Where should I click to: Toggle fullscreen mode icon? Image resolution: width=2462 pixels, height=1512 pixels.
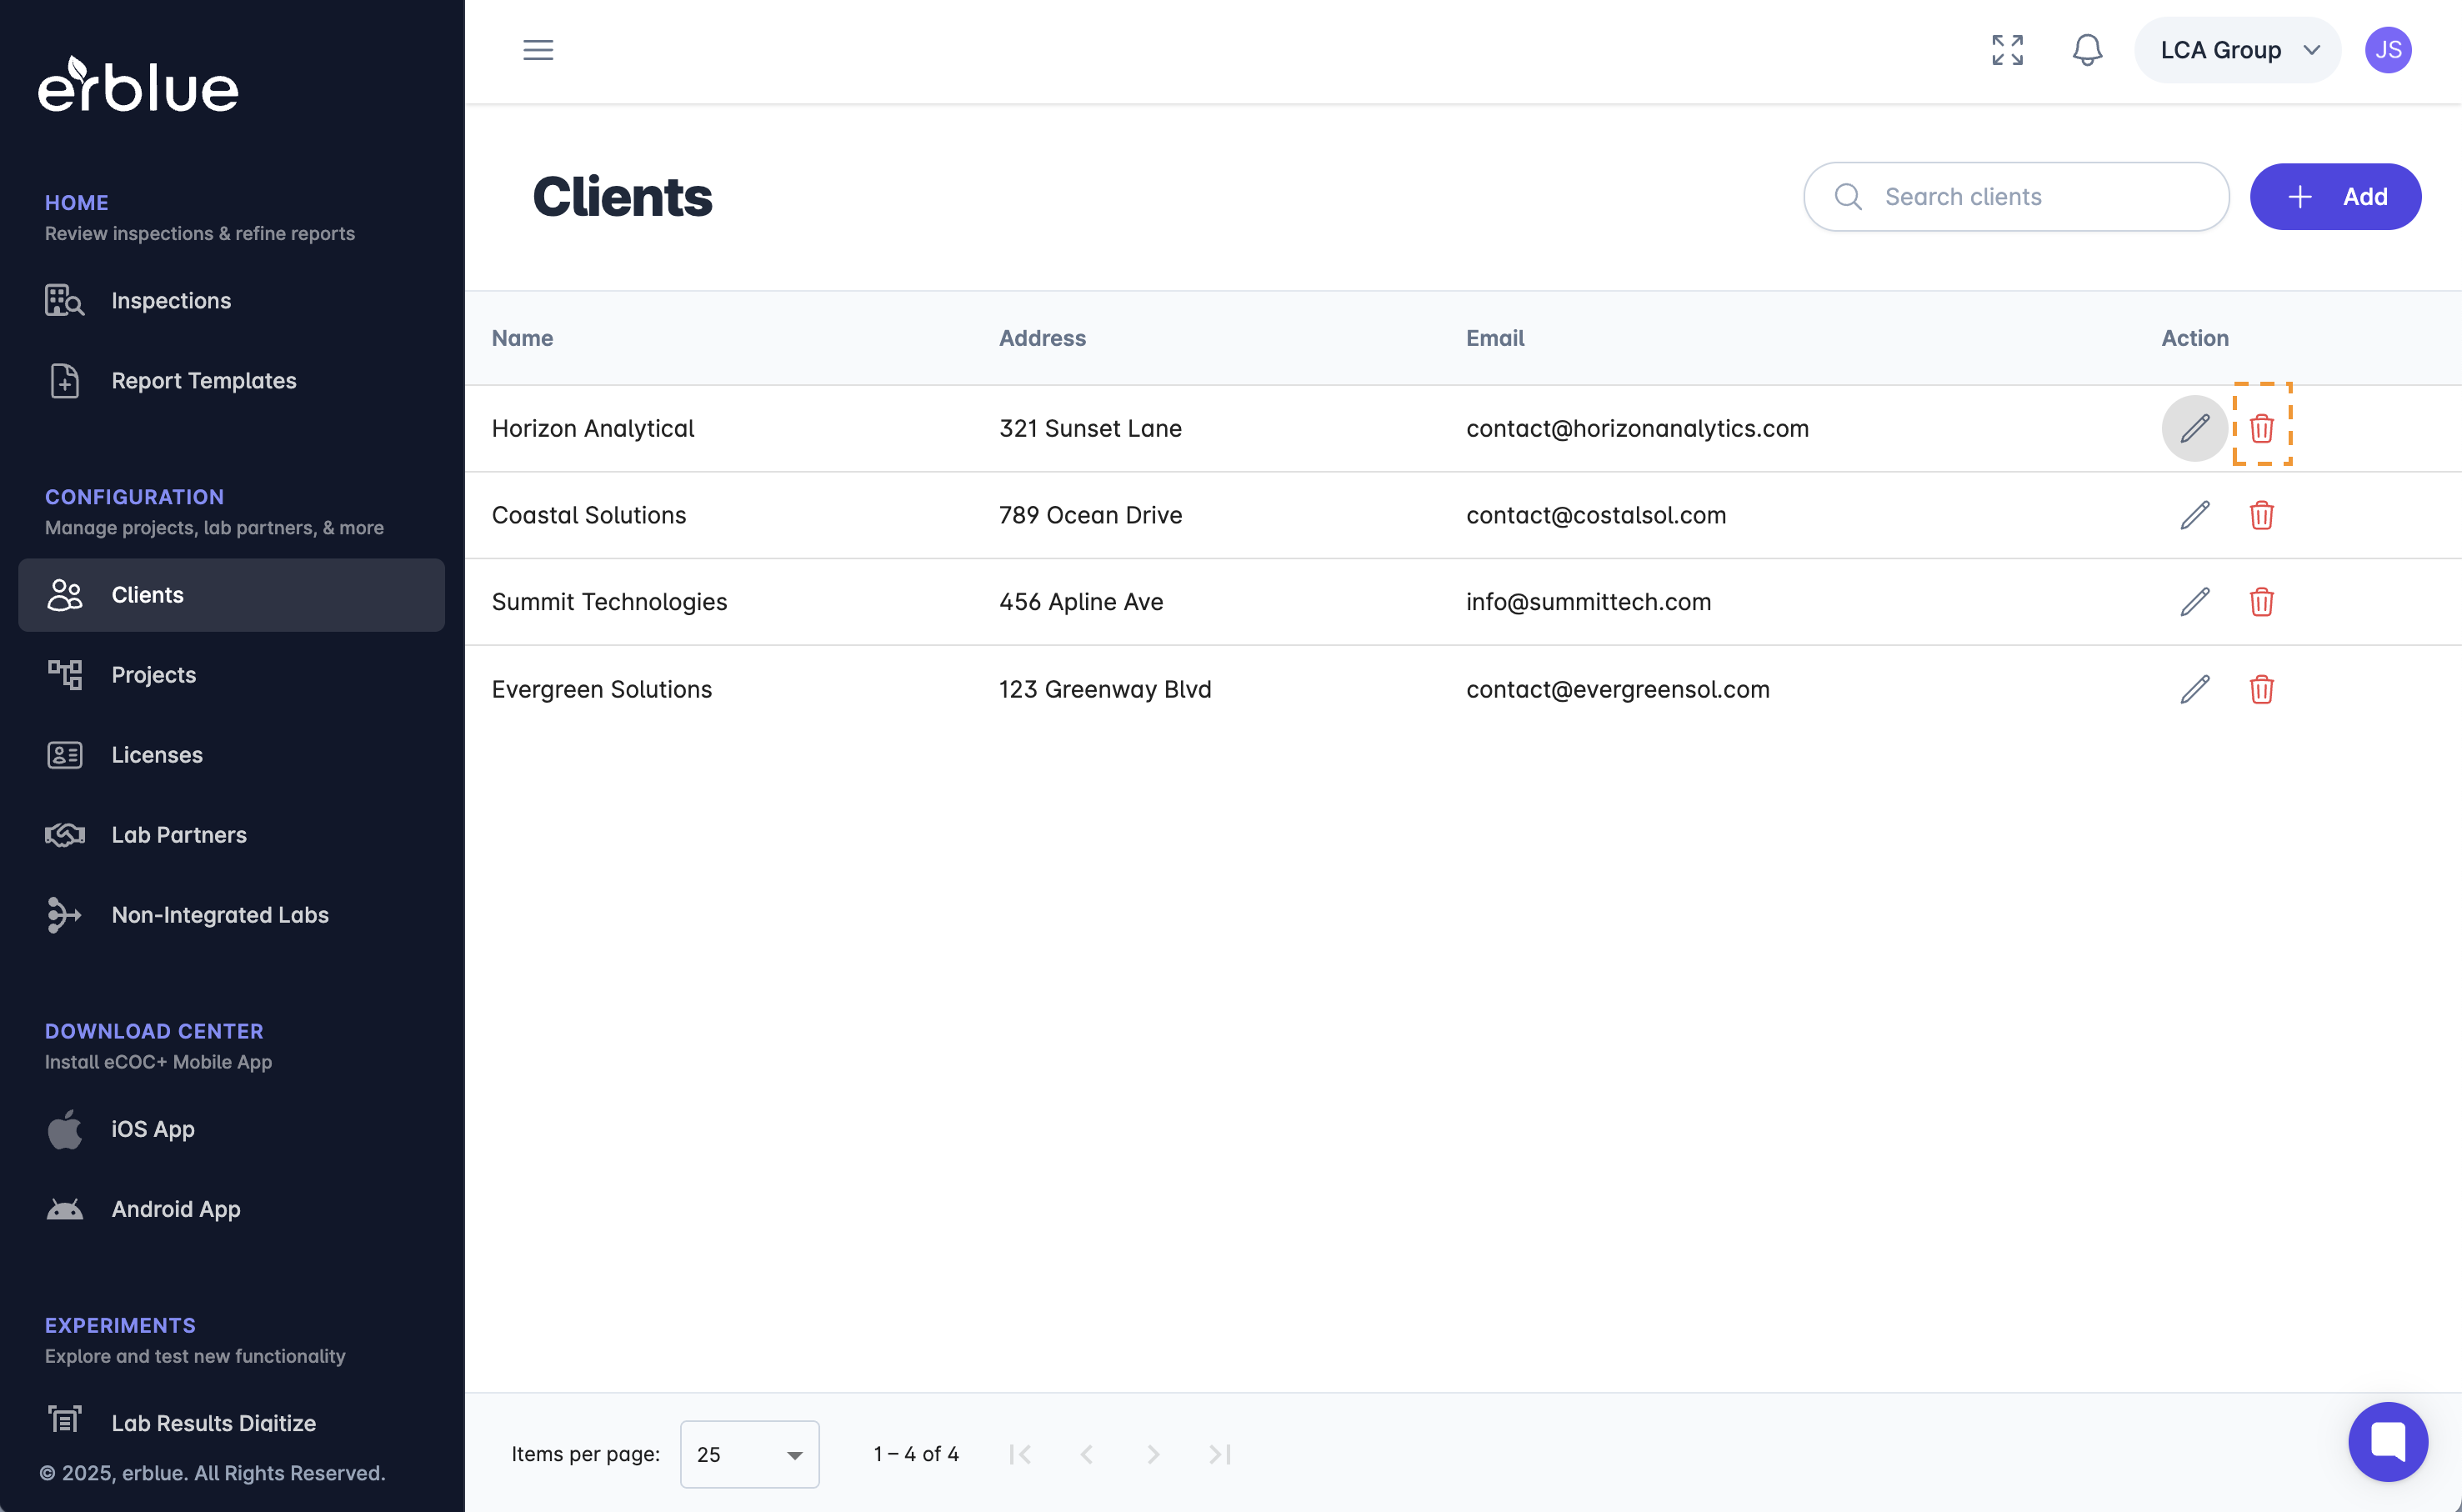(2006, 50)
